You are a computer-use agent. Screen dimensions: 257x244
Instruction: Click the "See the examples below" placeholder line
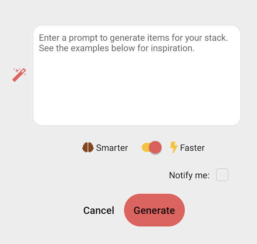(x=117, y=49)
